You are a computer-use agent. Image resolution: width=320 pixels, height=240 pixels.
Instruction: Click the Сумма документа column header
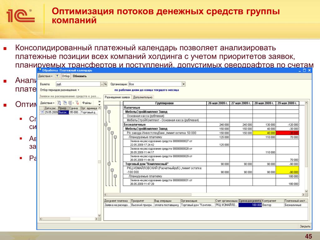[x=250, y=201]
